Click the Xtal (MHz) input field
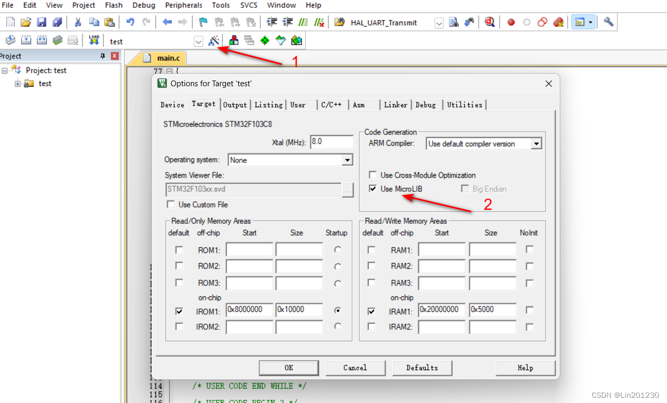Image resolution: width=667 pixels, height=403 pixels. coord(332,142)
